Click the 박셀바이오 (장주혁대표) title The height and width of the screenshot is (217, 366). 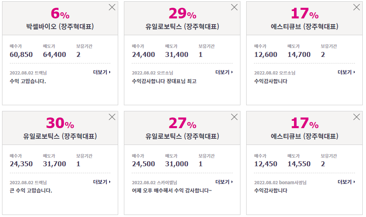pyautogui.click(x=60, y=26)
